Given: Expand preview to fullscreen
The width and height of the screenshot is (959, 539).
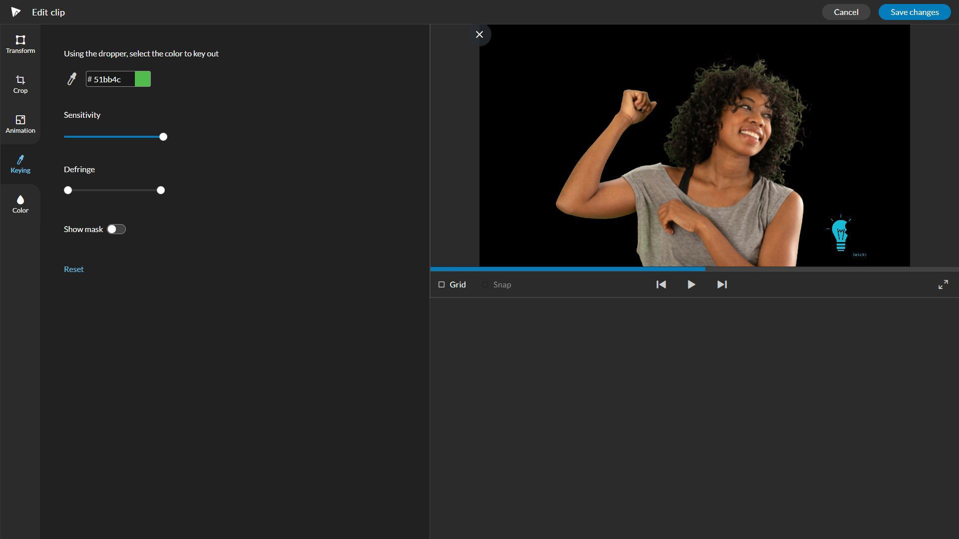Looking at the screenshot, I should point(943,284).
